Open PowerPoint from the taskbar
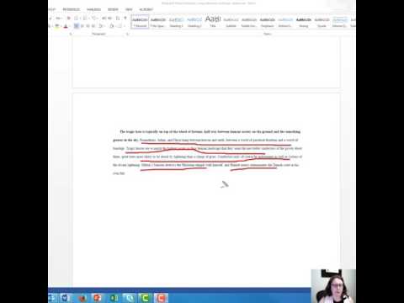Image resolution: width=404 pixels, height=303 pixels. click(x=98, y=297)
